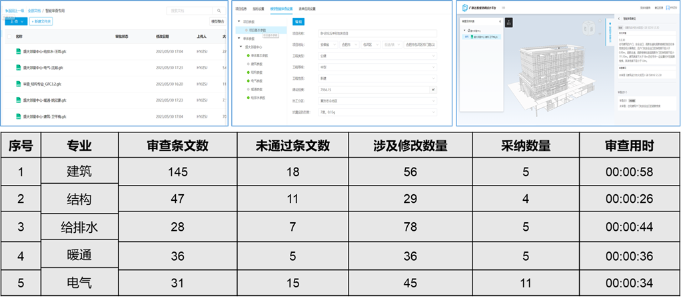
Task: Click the 新建文件夹 button
Action: point(41,22)
